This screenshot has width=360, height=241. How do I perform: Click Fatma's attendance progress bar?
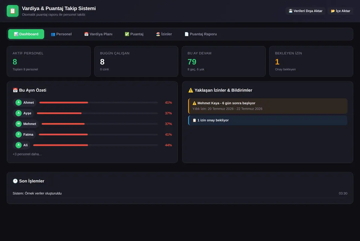98,135
